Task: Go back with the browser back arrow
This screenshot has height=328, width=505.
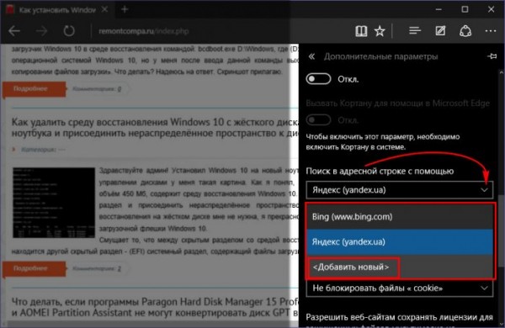Action: [14, 31]
